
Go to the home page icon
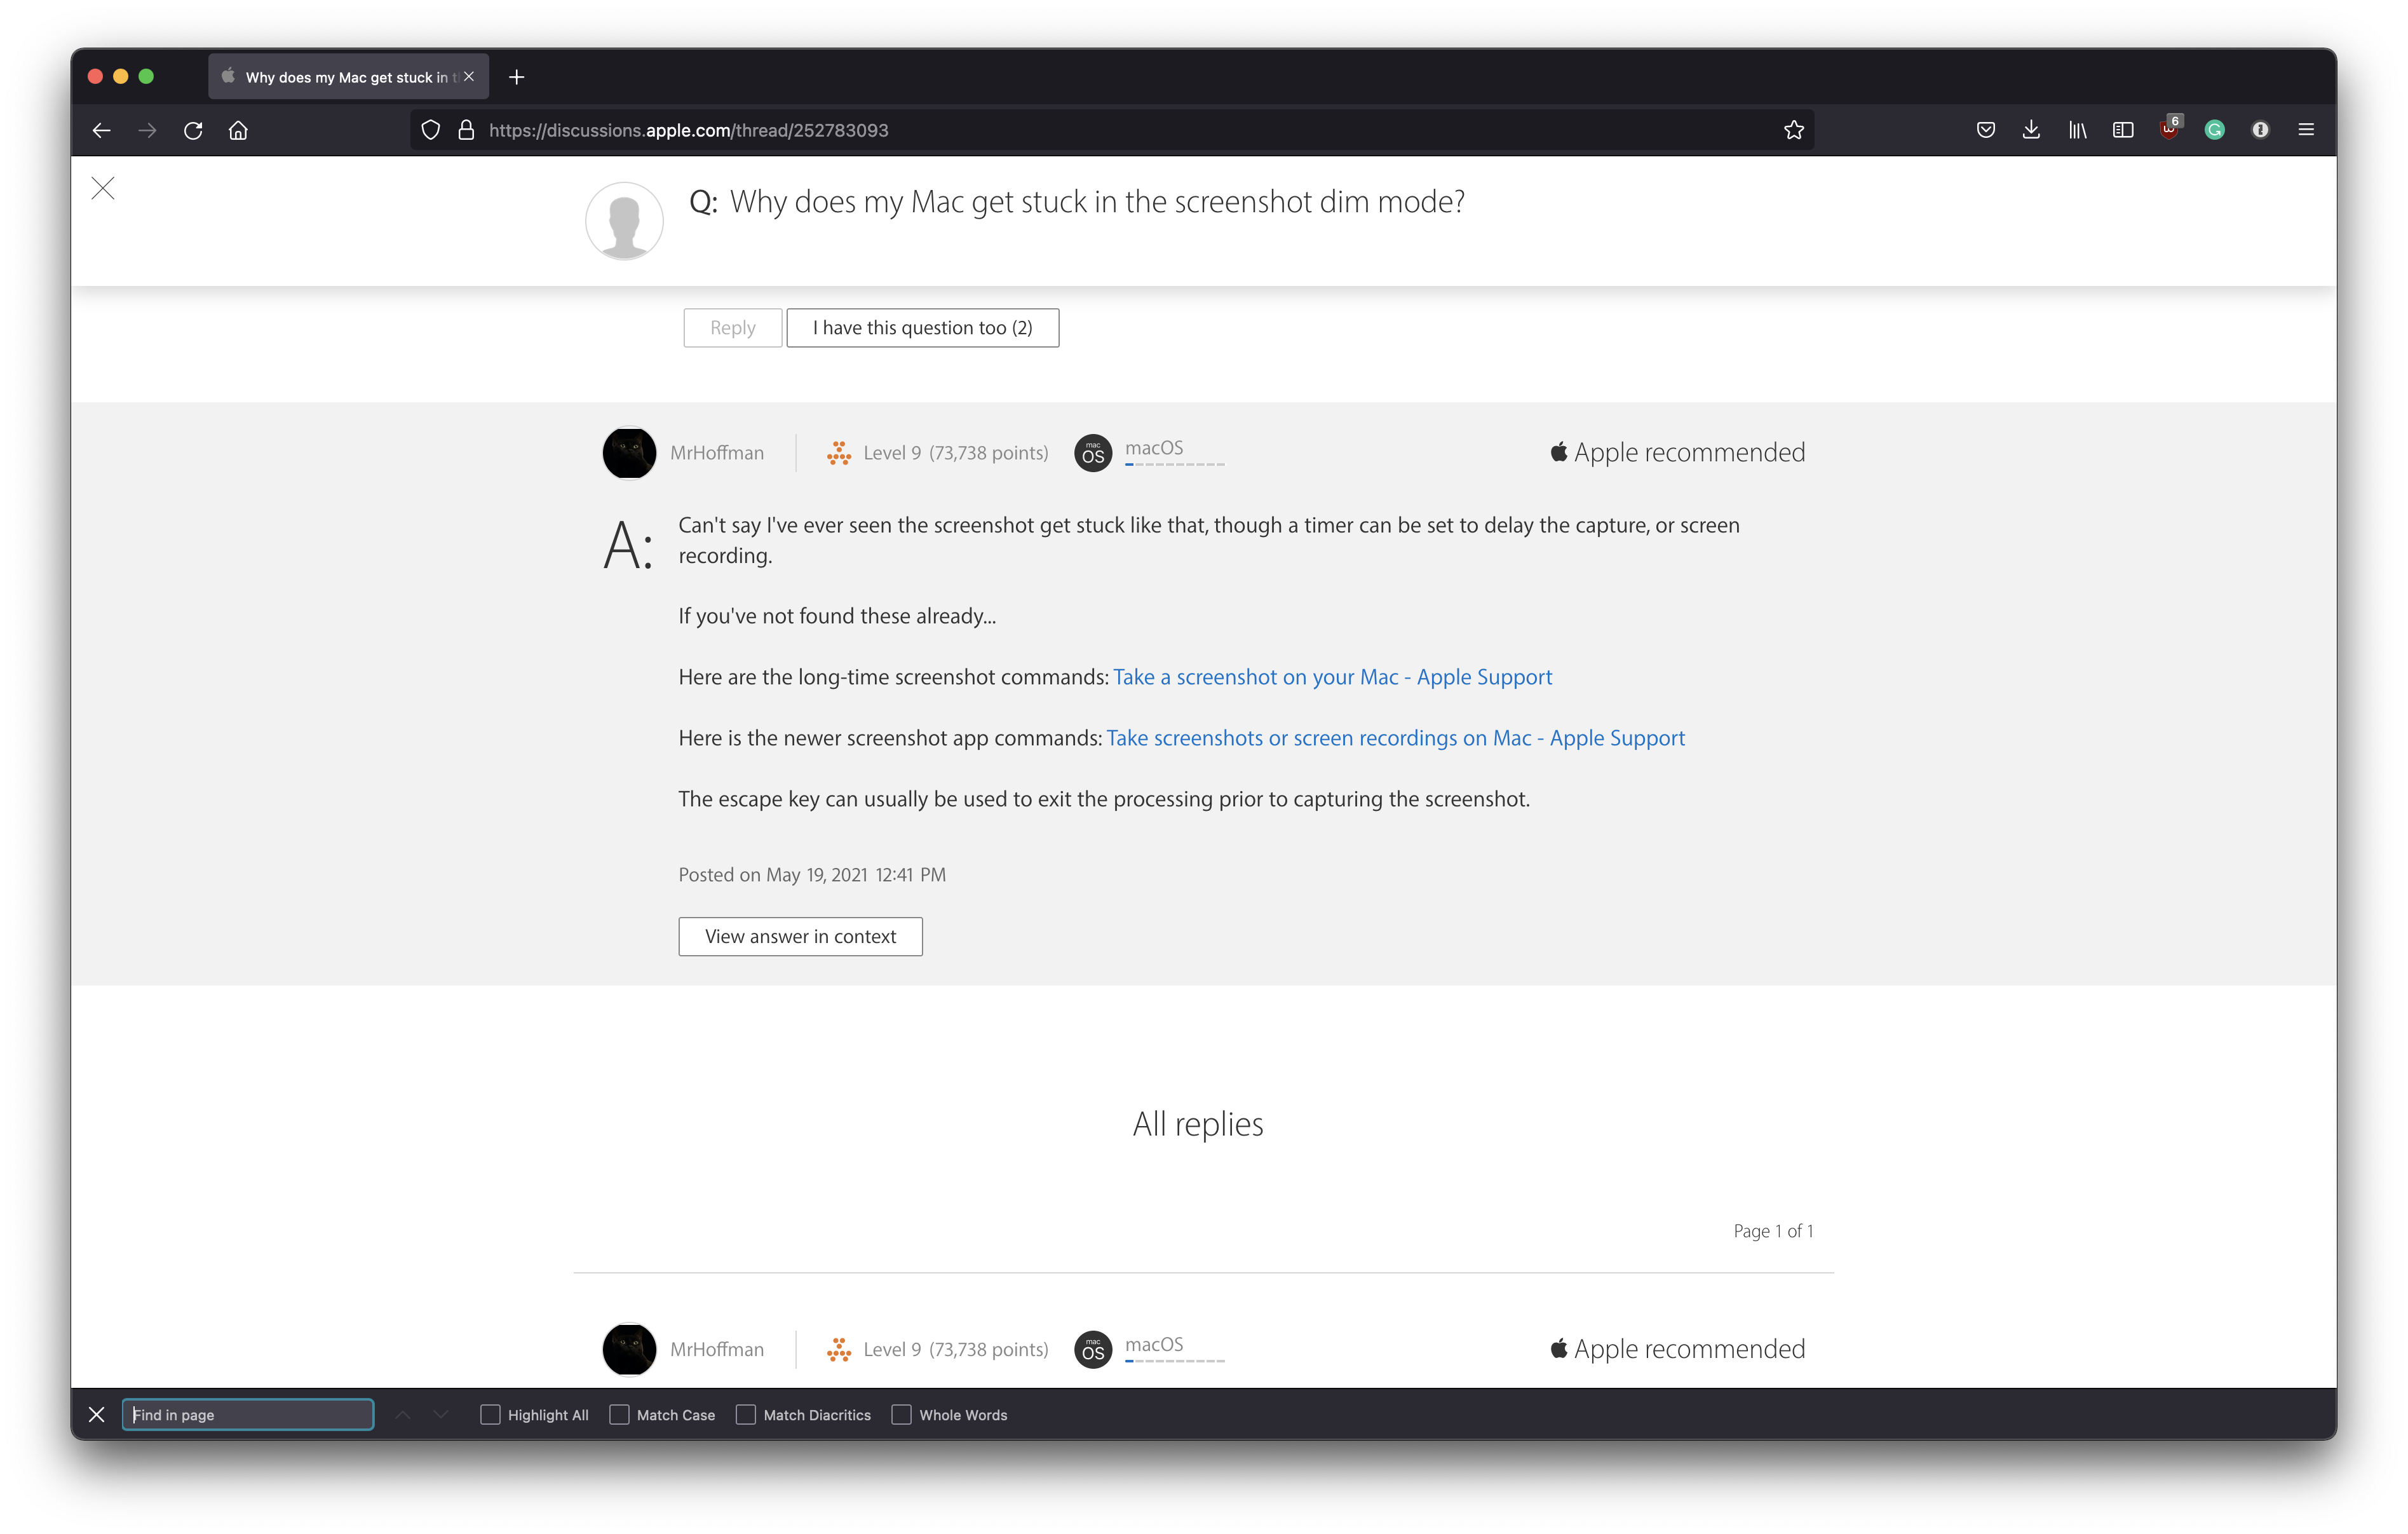[238, 130]
